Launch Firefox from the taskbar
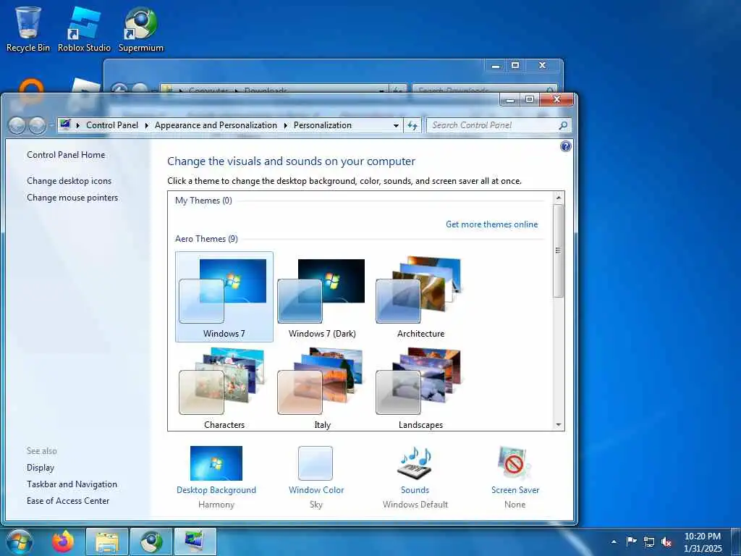This screenshot has height=556, width=741. [63, 542]
